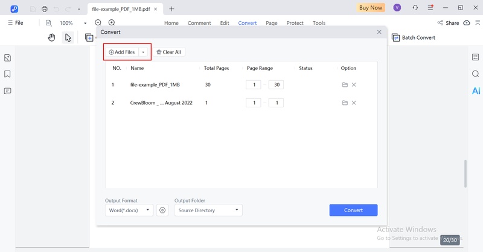
Task: Open the thumbnails panel in left sidebar
Action: coord(7,58)
